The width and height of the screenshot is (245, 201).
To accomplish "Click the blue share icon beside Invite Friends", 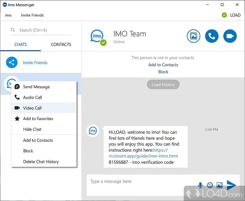I will [12, 63].
